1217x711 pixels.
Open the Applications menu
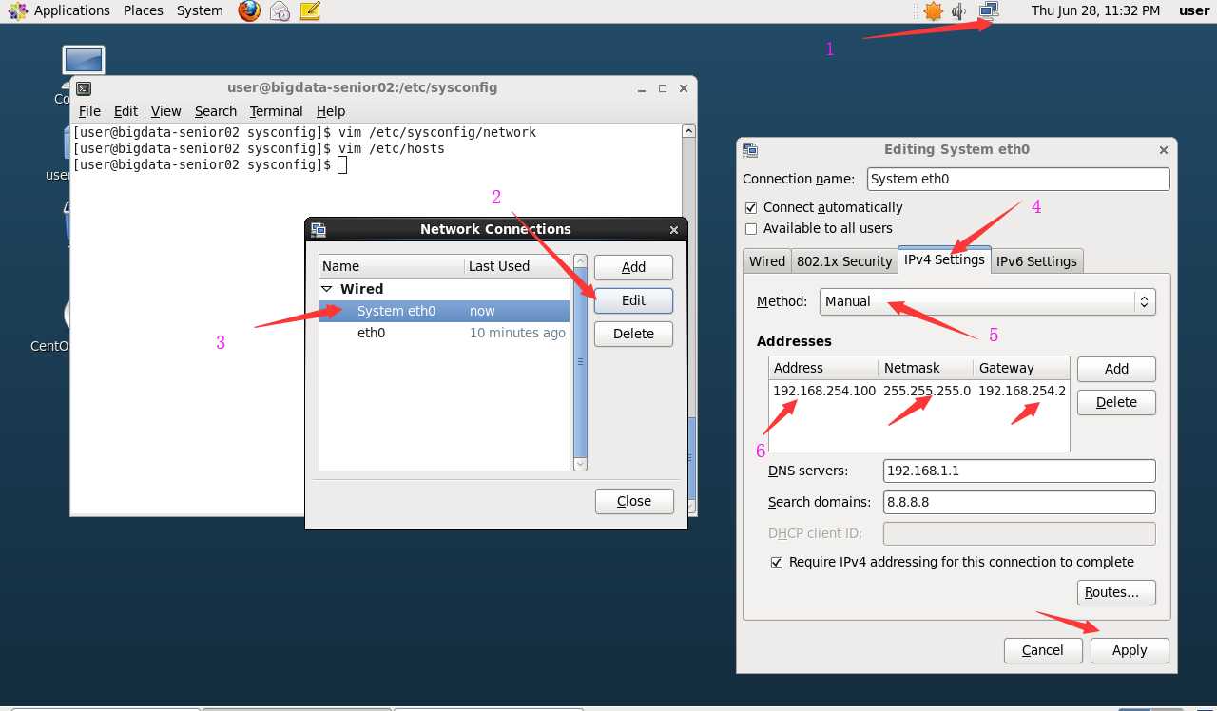(x=72, y=10)
